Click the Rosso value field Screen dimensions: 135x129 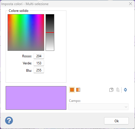click(39, 56)
